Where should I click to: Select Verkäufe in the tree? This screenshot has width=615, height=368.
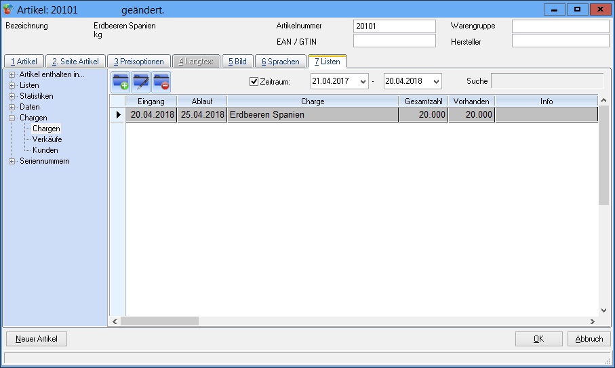coord(47,139)
